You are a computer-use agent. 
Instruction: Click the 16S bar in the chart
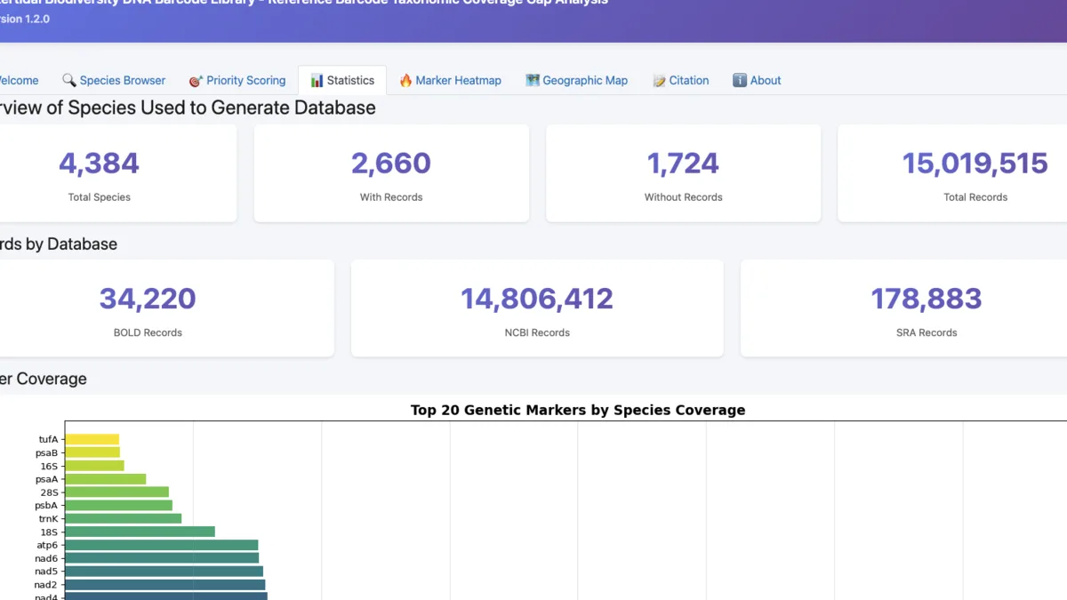[x=94, y=466]
